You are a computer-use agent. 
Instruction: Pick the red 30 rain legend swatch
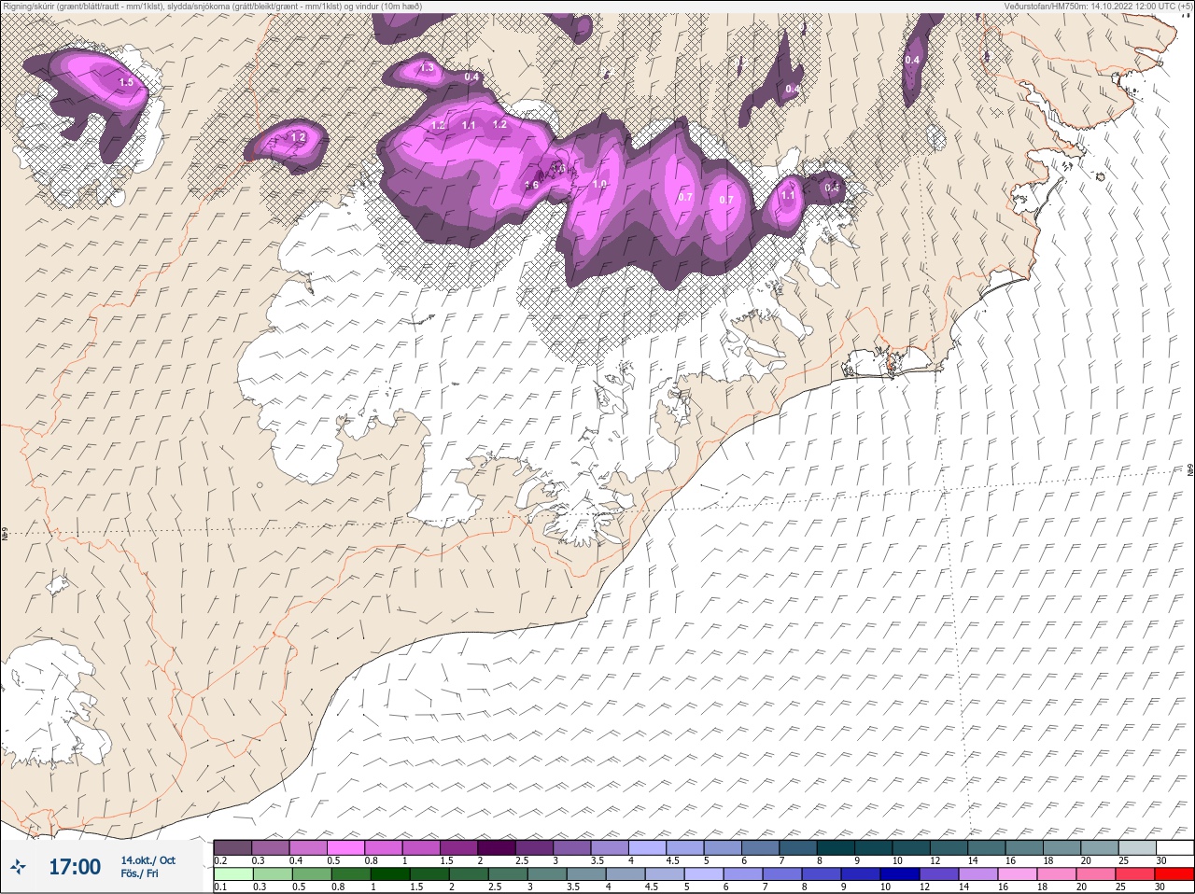(1174, 874)
